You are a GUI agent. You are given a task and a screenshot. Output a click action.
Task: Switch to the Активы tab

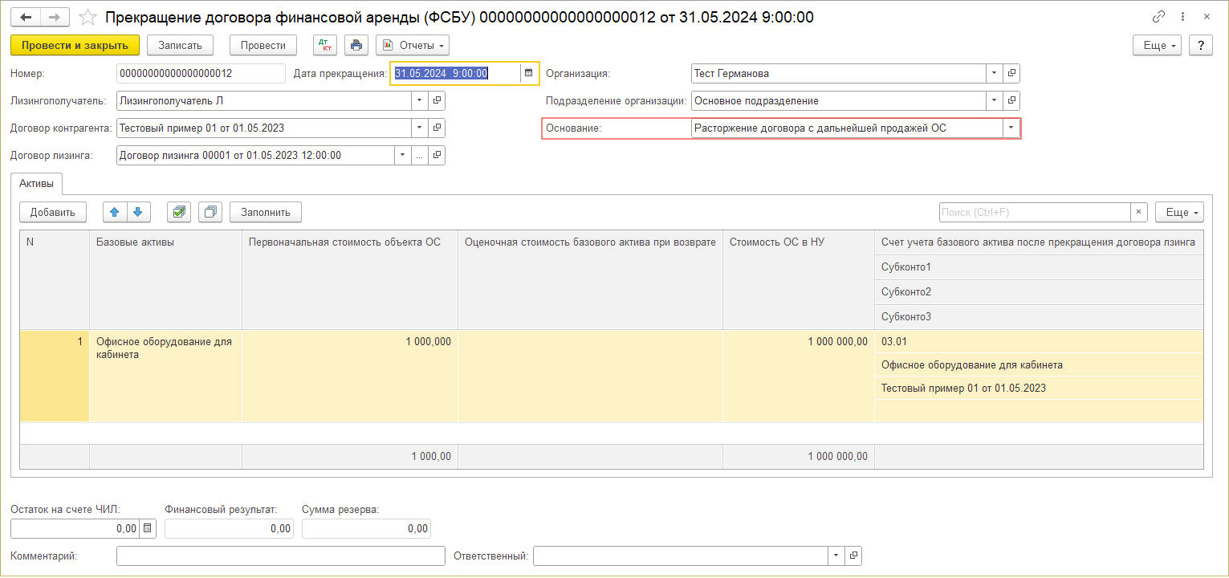[37, 184]
